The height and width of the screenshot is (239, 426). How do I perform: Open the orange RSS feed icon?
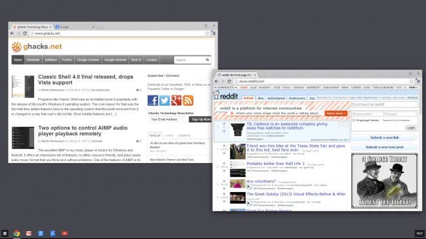click(x=188, y=100)
